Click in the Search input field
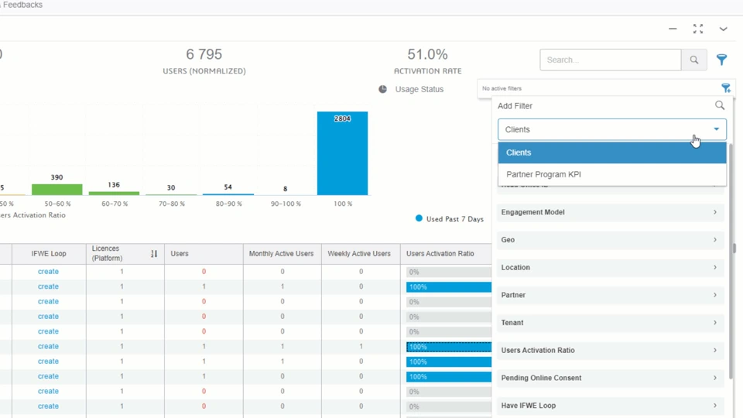 [x=611, y=60]
